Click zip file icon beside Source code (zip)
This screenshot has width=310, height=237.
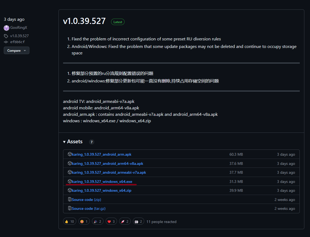point(70,200)
